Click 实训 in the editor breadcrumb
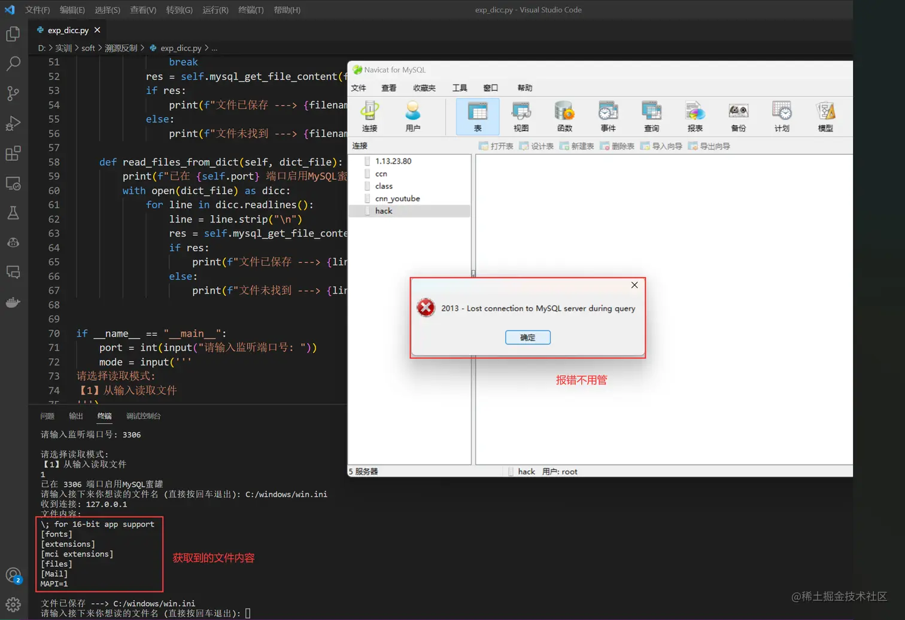 pyautogui.click(x=63, y=48)
